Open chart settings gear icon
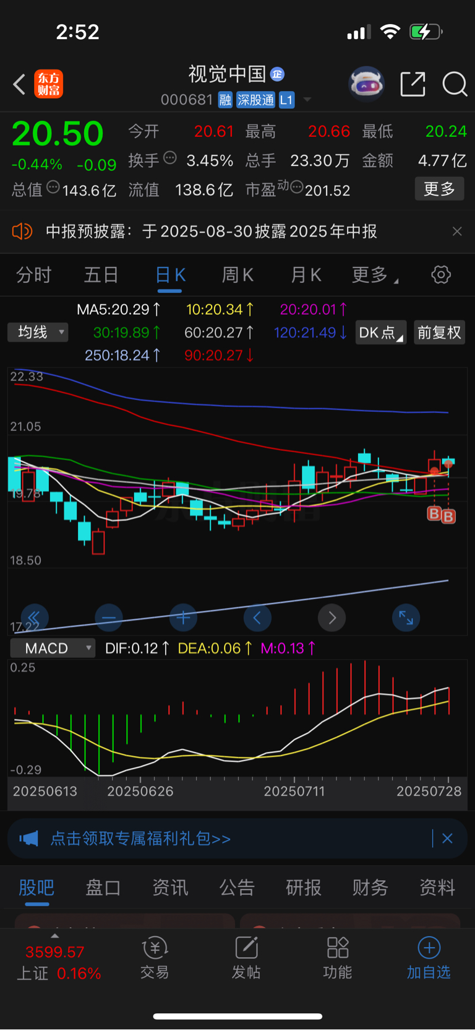Image resolution: width=475 pixels, height=1030 pixels. (441, 274)
